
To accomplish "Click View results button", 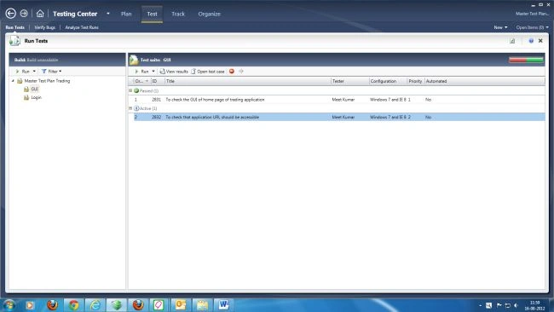I will click(174, 72).
